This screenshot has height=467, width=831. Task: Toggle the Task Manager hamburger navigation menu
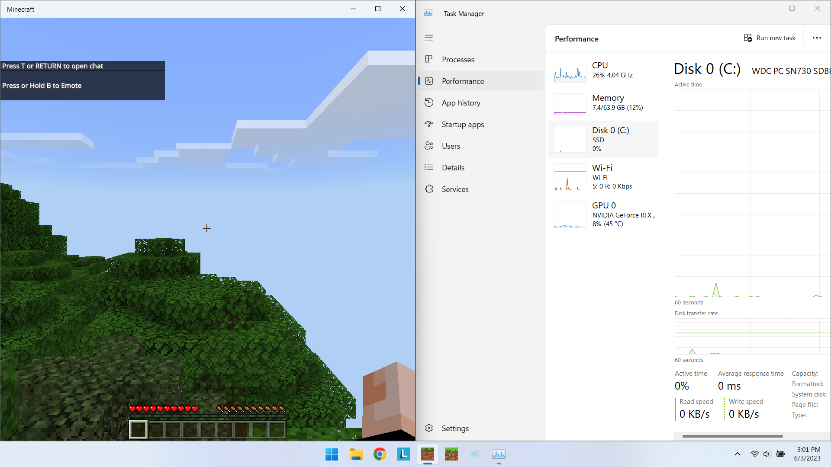click(x=429, y=38)
